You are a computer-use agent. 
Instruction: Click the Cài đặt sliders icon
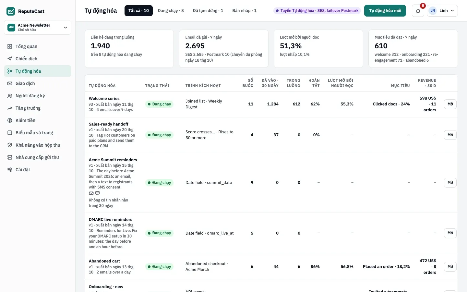pos(10,170)
